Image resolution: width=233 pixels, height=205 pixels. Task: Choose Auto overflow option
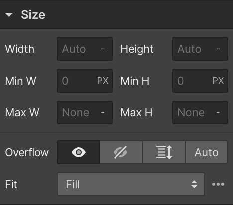click(207, 152)
